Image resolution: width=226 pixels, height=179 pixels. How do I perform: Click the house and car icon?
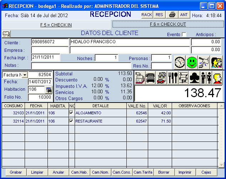162,78
